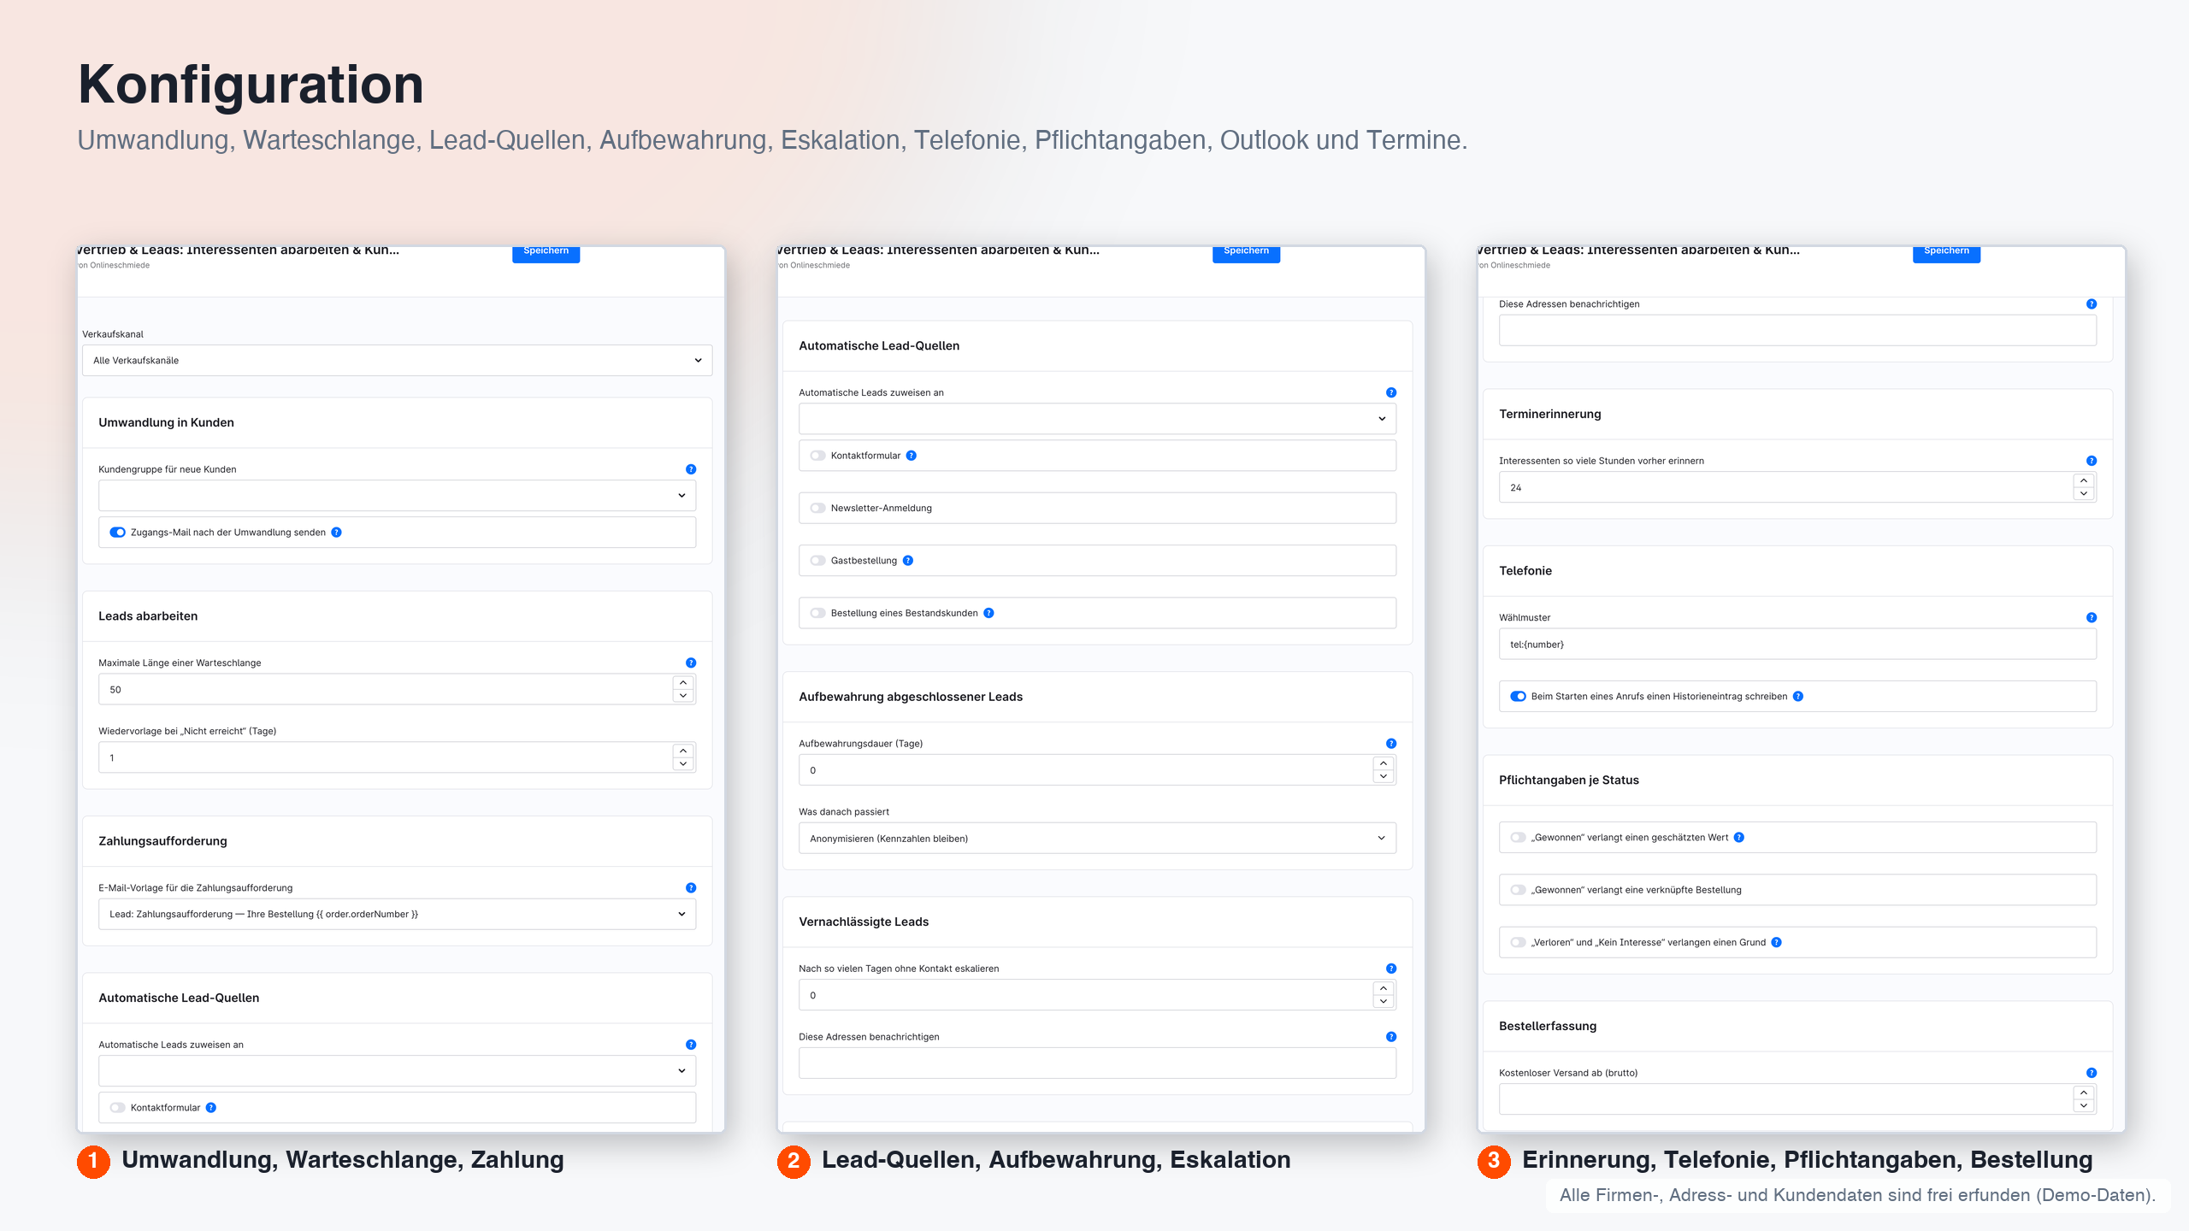Image resolution: width=2189 pixels, height=1231 pixels.
Task: Open help for Bestellung eines Bestandskunden
Action: [988, 613]
